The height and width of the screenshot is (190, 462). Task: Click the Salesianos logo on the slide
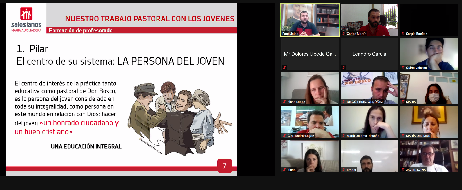tap(26, 19)
